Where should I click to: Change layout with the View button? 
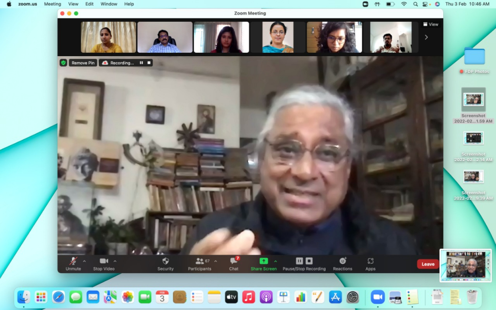pyautogui.click(x=431, y=24)
